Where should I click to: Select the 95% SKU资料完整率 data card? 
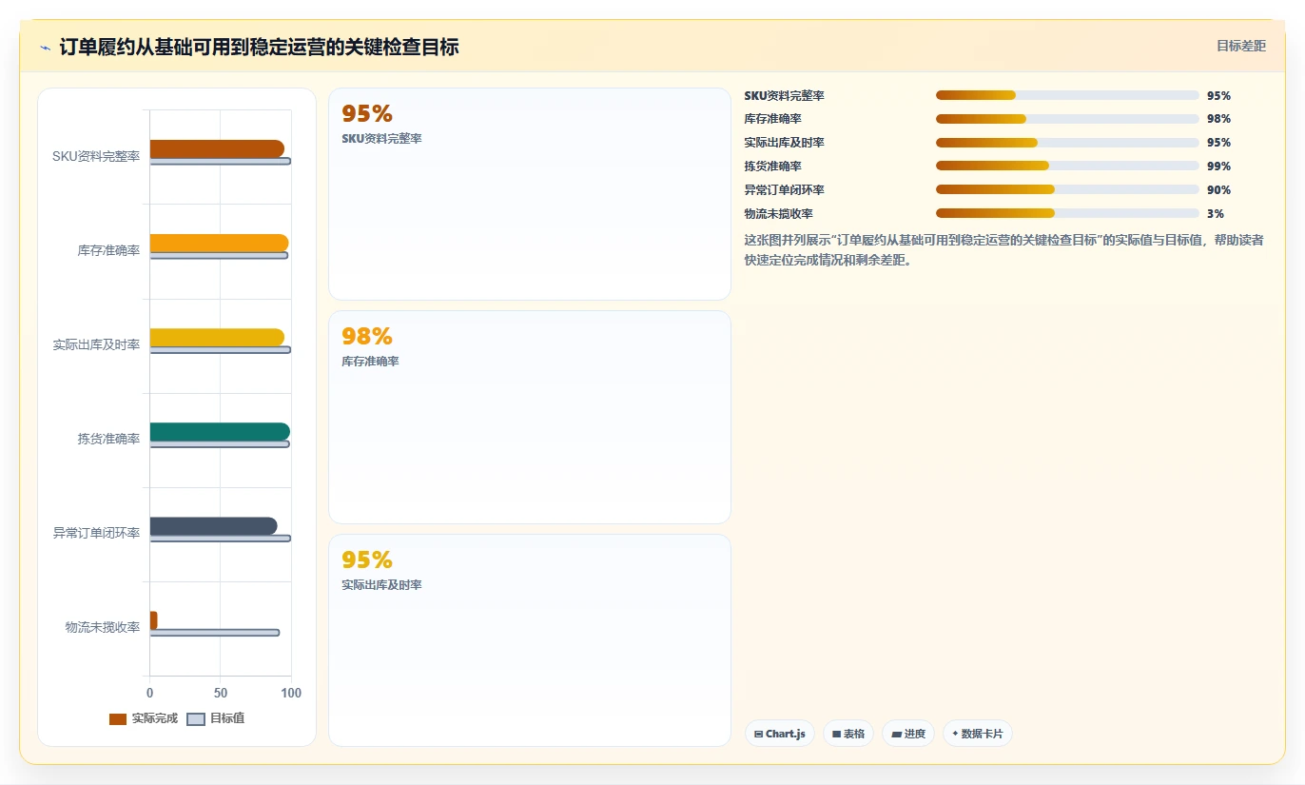530,194
